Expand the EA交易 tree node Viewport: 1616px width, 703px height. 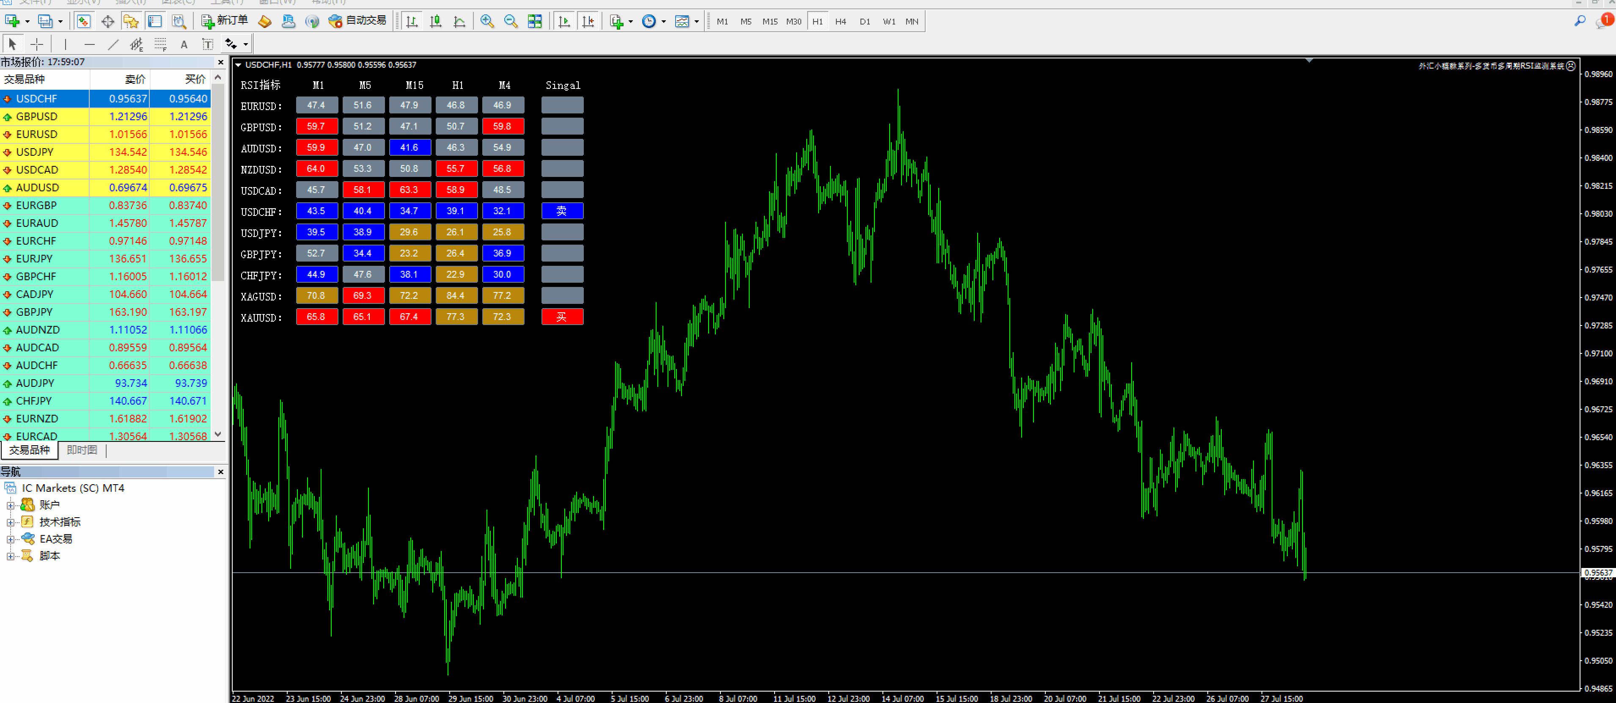10,539
